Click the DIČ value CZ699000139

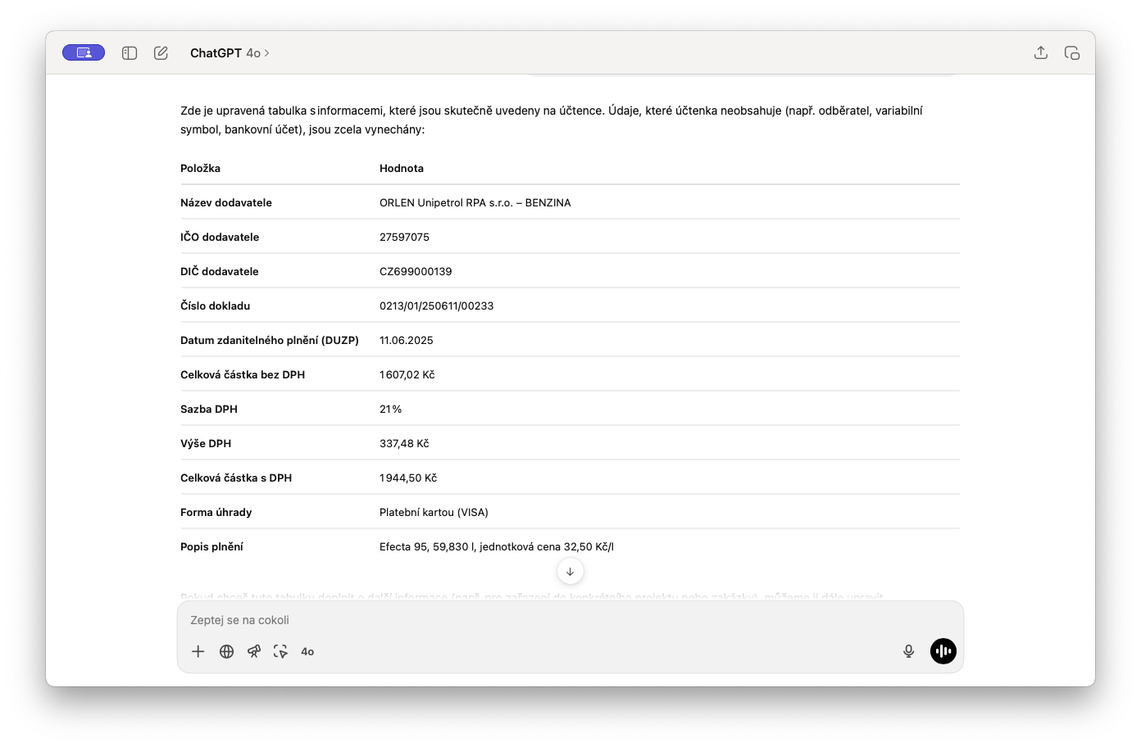[x=416, y=271]
